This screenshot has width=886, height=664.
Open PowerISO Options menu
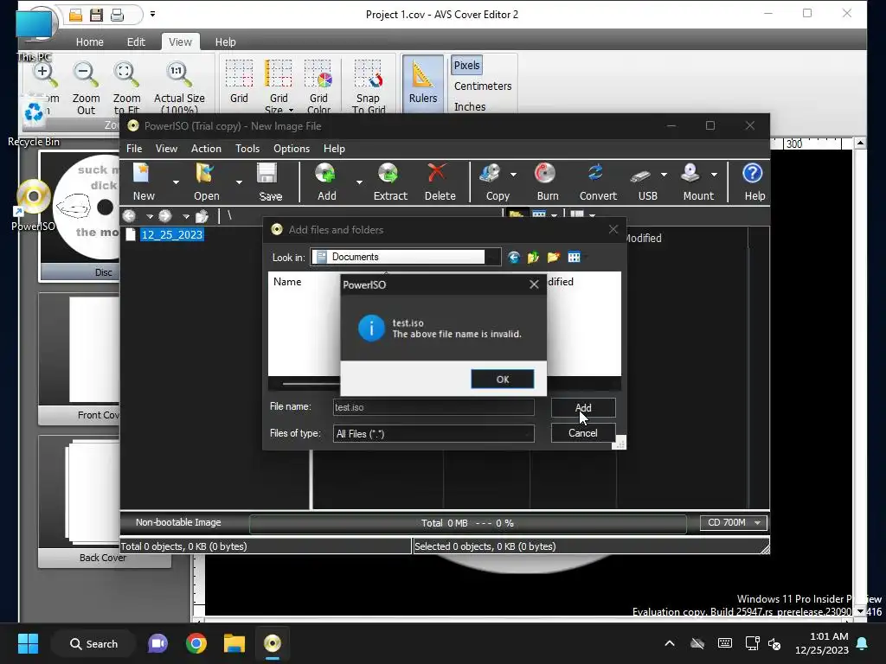click(292, 149)
